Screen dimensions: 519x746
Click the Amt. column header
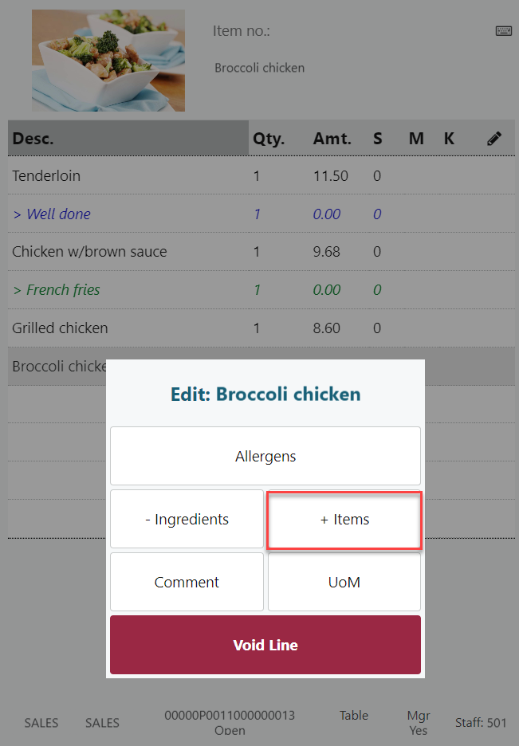click(x=332, y=139)
